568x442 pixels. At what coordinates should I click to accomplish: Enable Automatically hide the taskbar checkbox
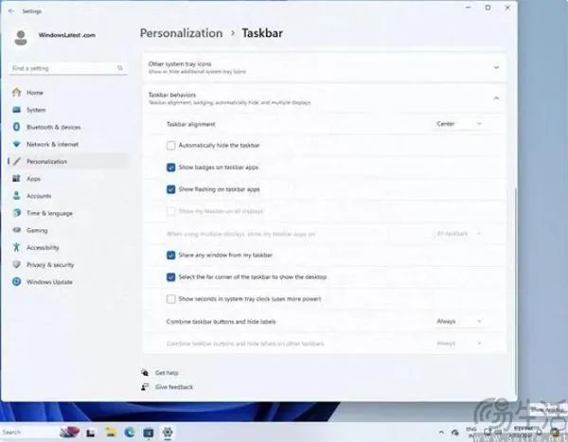click(x=171, y=145)
